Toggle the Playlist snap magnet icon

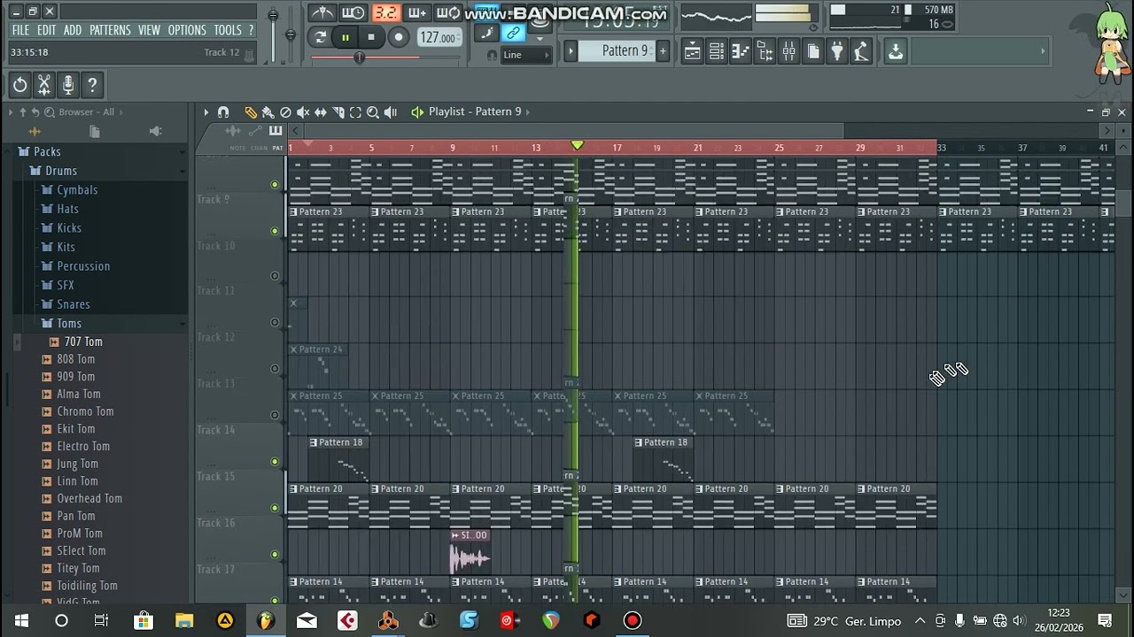[x=223, y=112]
